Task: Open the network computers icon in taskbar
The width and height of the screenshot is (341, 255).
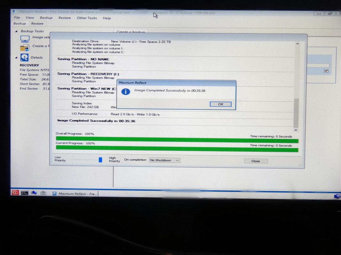Action: click(34, 193)
